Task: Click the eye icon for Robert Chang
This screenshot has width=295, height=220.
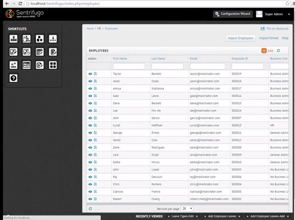Action: [x=90, y=199]
